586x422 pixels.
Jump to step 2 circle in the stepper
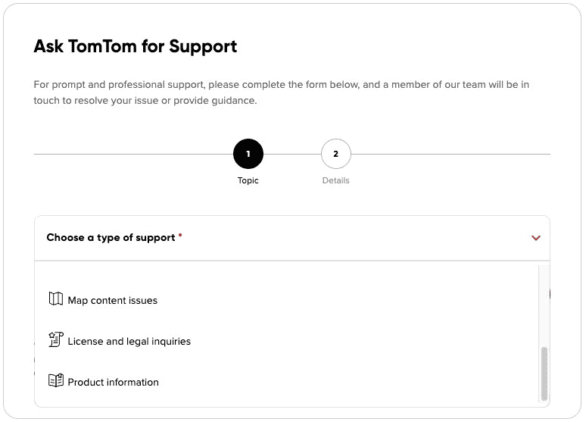pyautogui.click(x=335, y=155)
